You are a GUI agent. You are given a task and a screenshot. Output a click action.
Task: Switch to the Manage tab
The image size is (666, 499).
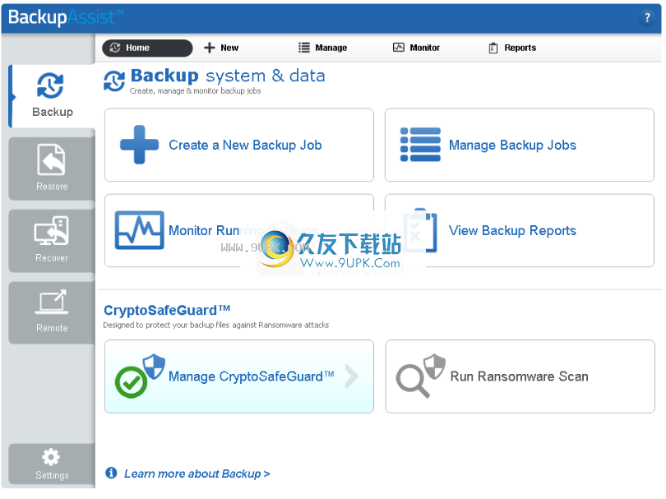click(323, 48)
